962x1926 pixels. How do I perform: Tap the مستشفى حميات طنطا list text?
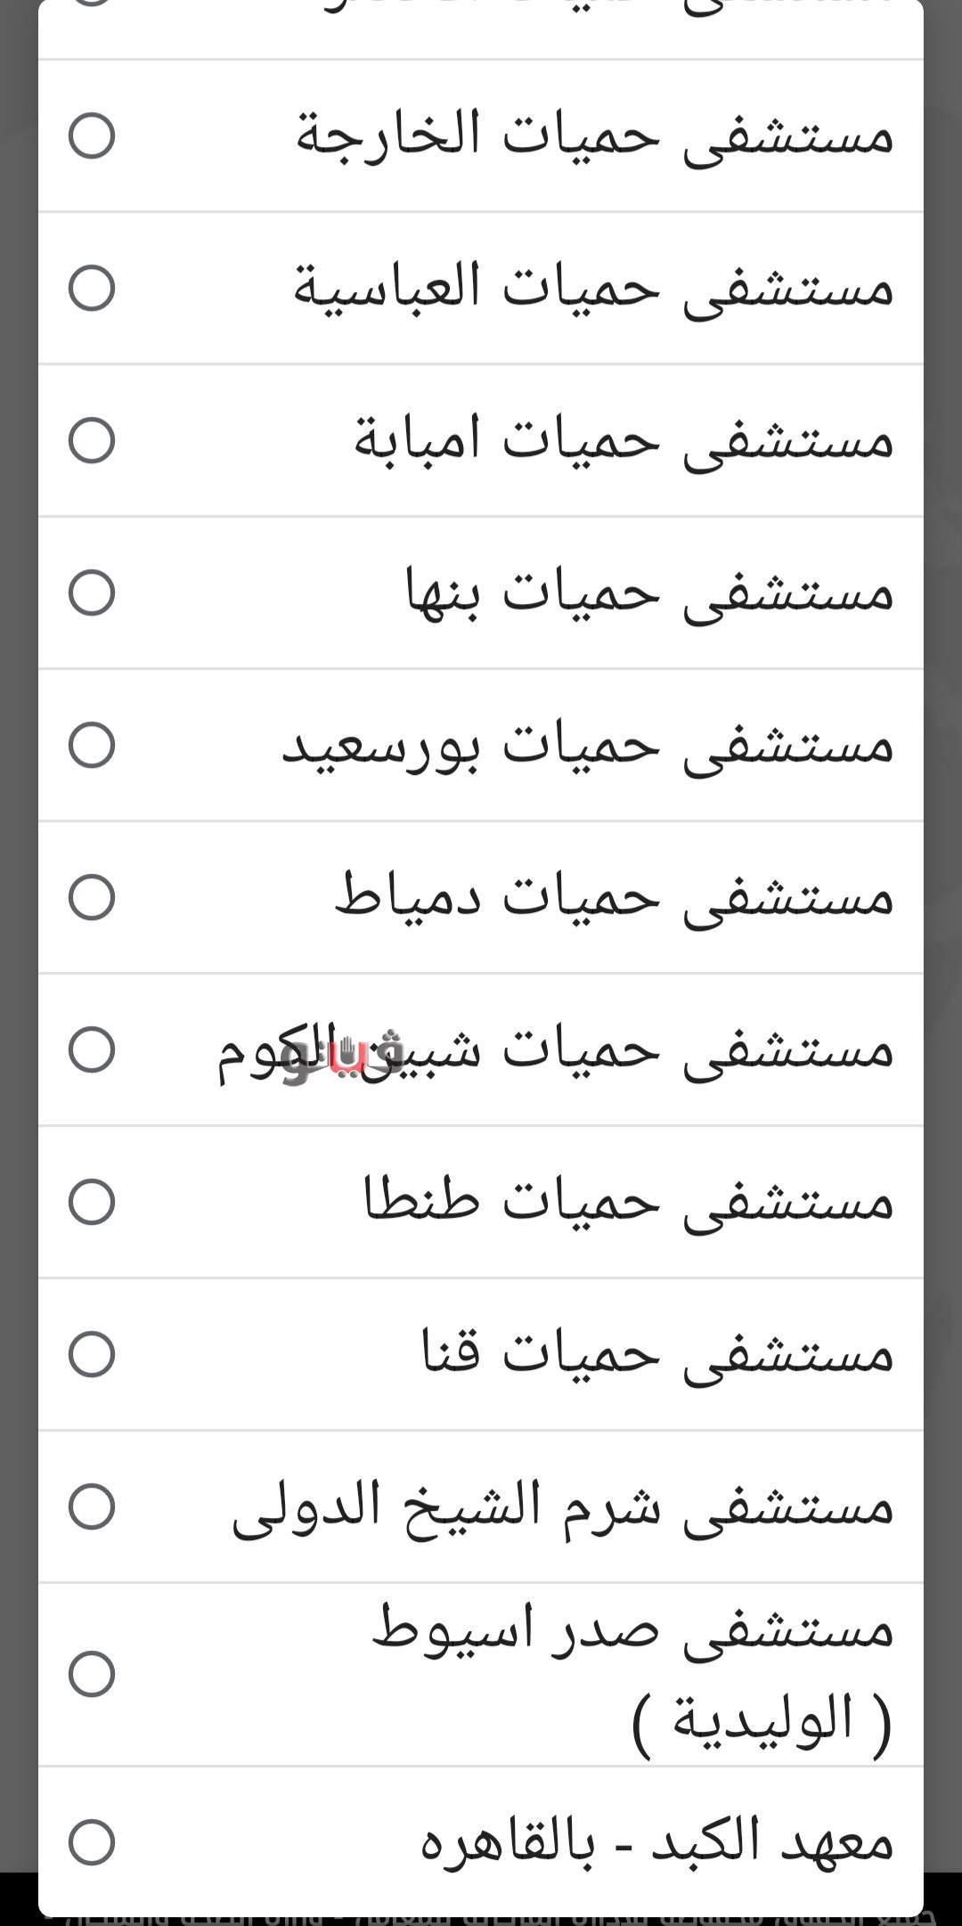tap(628, 1202)
